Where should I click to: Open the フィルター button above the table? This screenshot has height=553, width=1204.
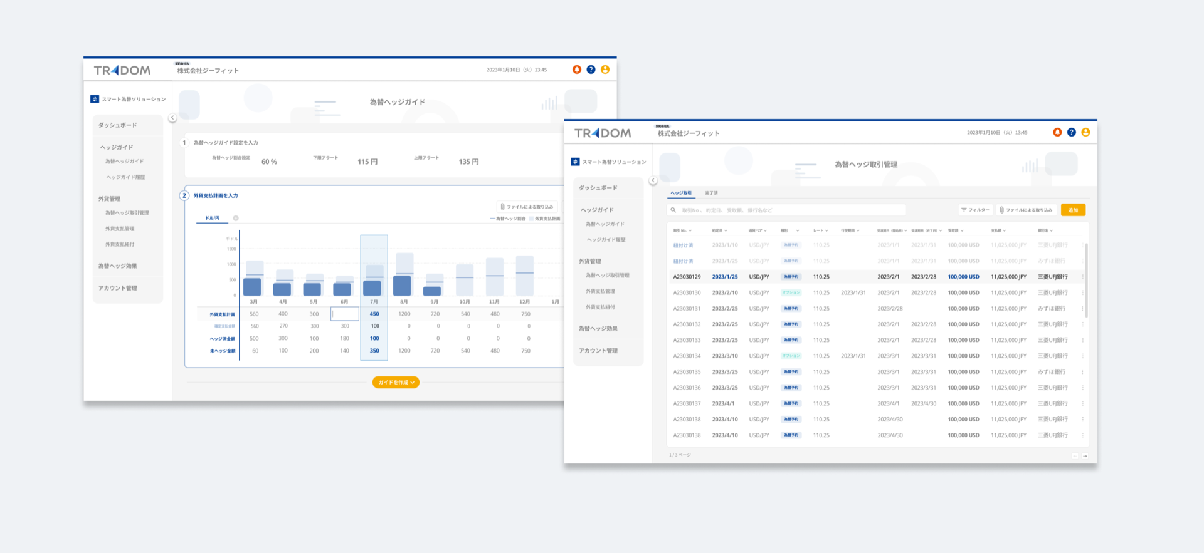tap(975, 210)
